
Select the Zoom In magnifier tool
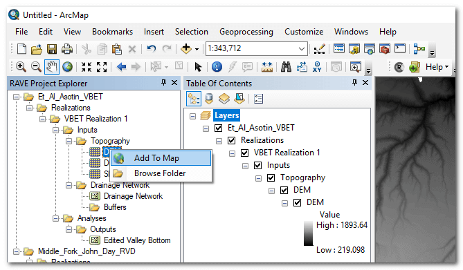click(21, 67)
